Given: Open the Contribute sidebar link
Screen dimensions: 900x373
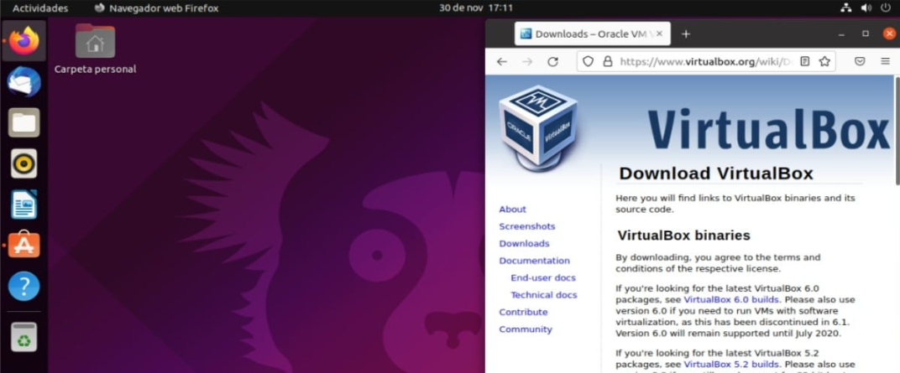Looking at the screenshot, I should click(x=524, y=313).
